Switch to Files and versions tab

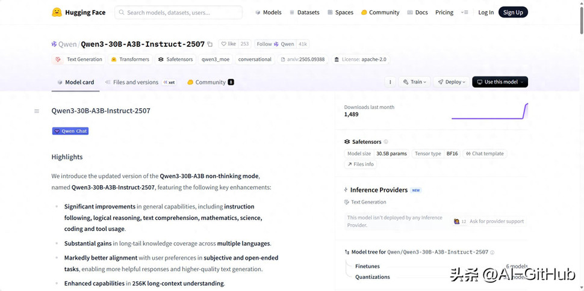pyautogui.click(x=141, y=82)
